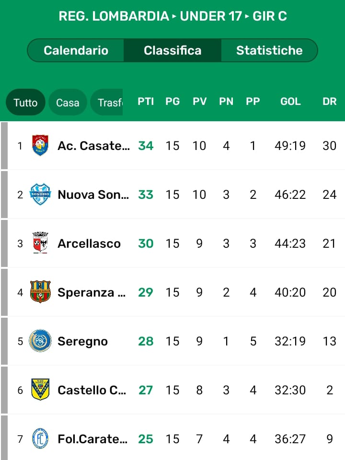The image size is (345, 460).
Task: Click the Nuova Sondrio team logo
Action: [x=40, y=195]
